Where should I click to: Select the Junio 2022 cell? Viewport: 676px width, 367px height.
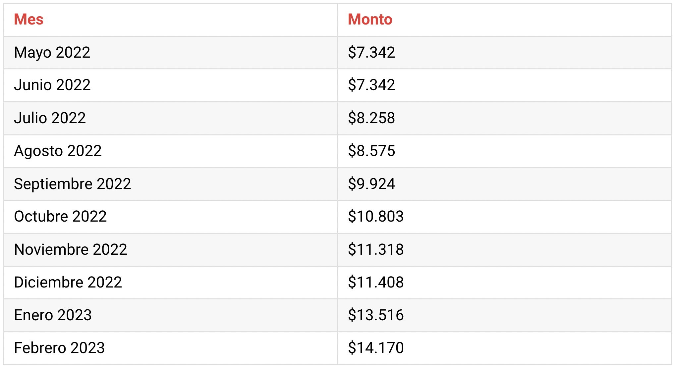(170, 85)
